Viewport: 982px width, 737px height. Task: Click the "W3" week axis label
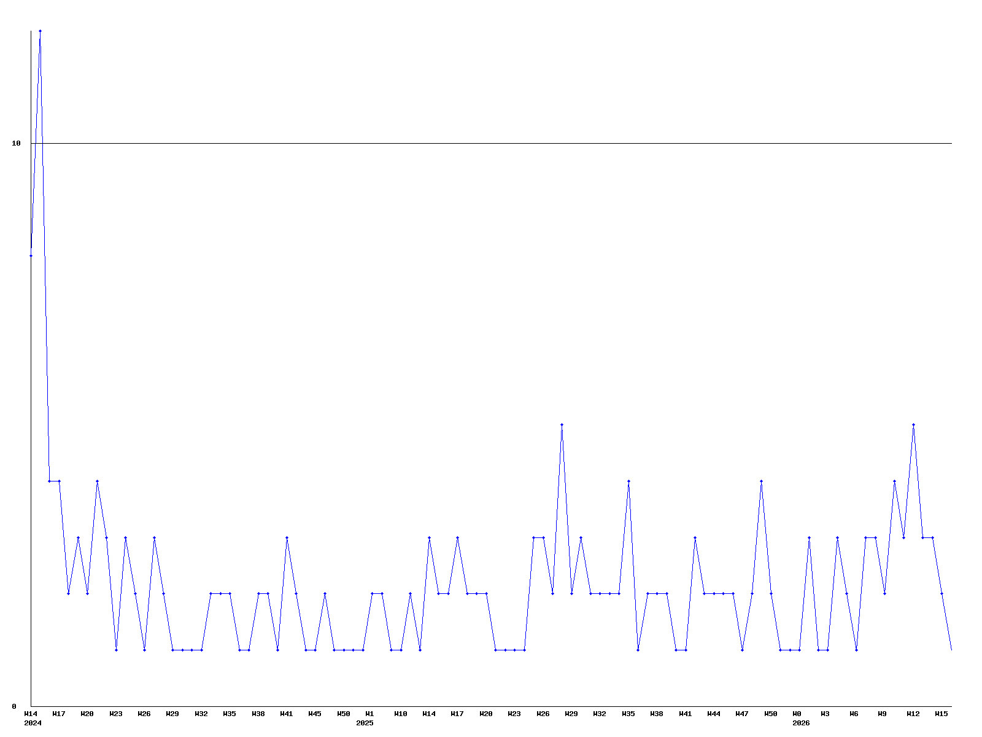click(825, 714)
